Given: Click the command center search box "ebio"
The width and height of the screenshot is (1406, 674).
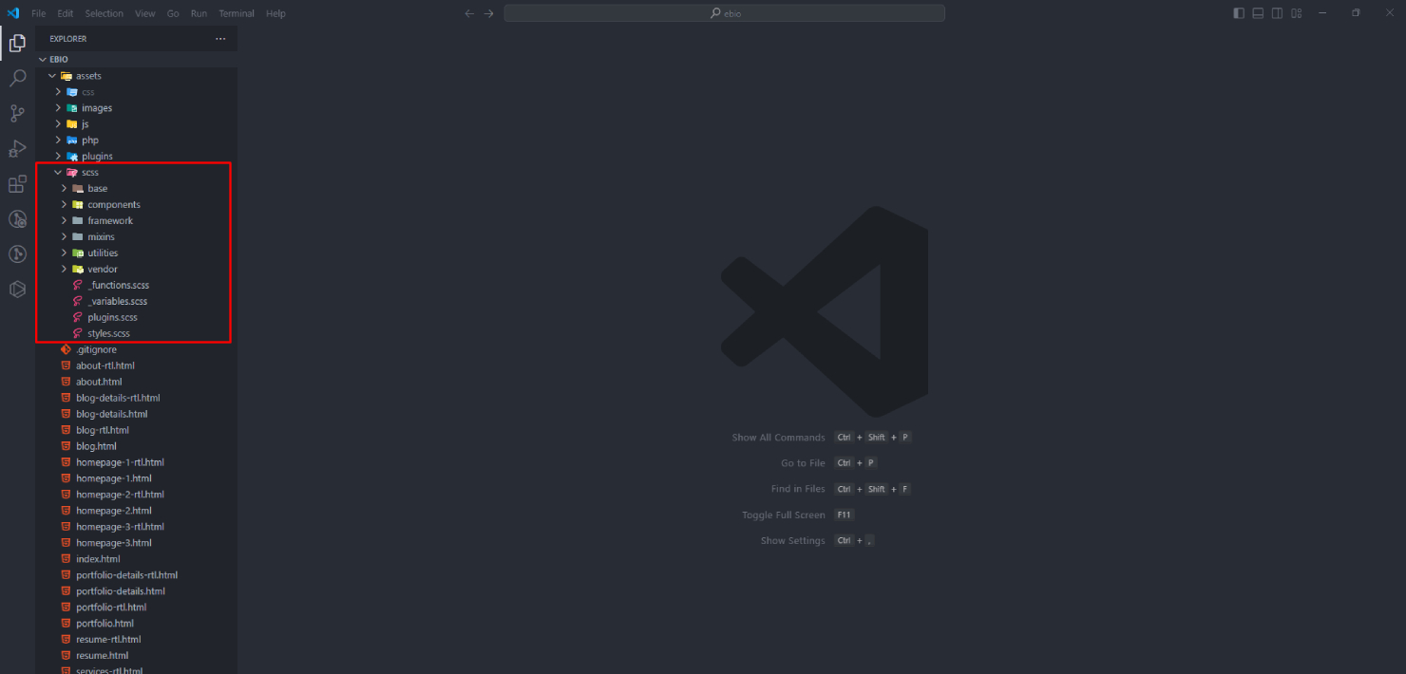Looking at the screenshot, I should tap(725, 13).
